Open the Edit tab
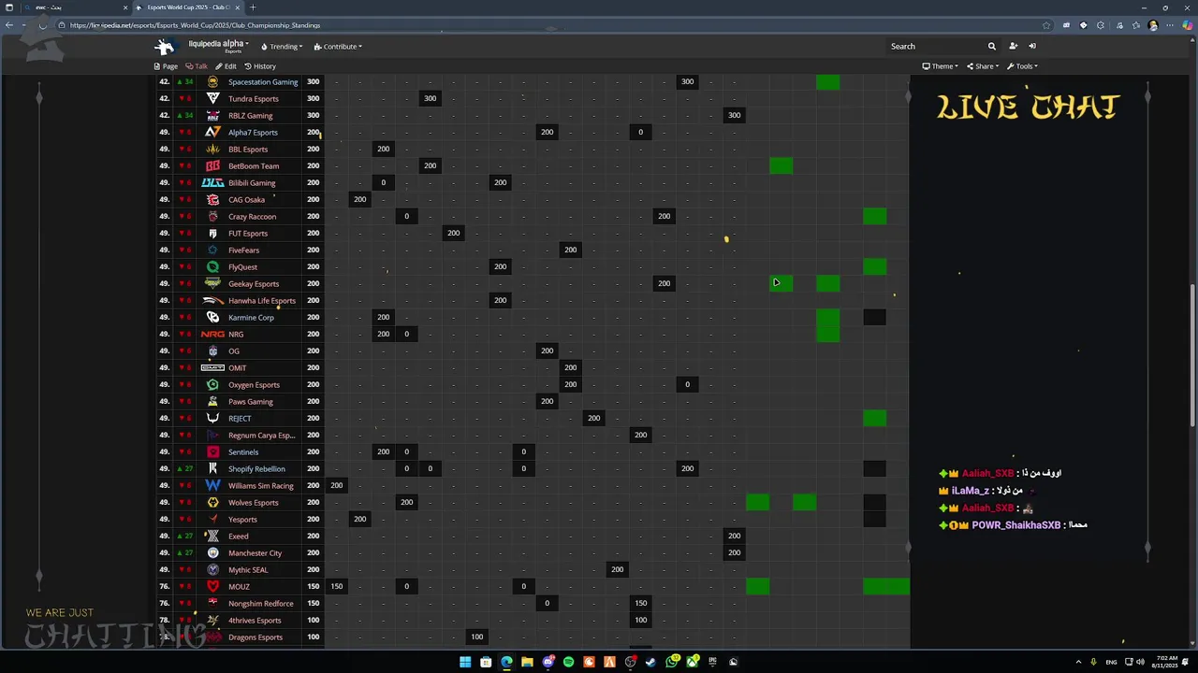Screen dimensions: 1198x673 226,66
